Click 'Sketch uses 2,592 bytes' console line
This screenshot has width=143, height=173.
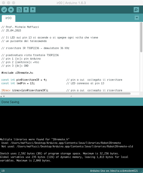point(60,154)
